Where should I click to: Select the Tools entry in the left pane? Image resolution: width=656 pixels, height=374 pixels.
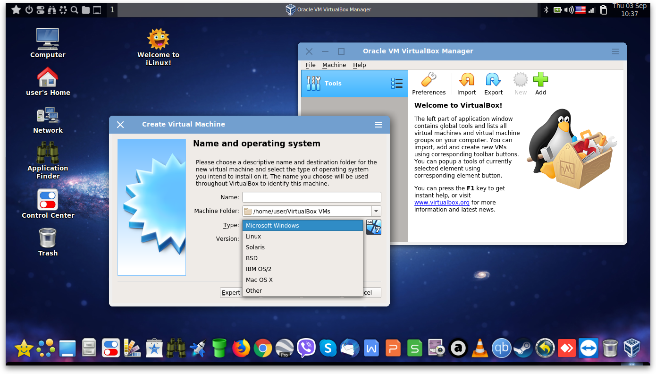(x=354, y=84)
